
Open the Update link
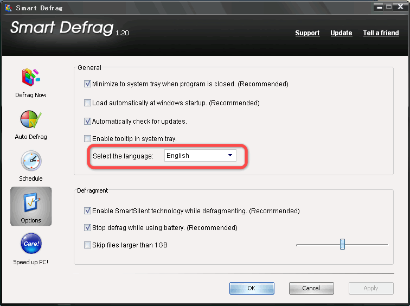tap(341, 33)
